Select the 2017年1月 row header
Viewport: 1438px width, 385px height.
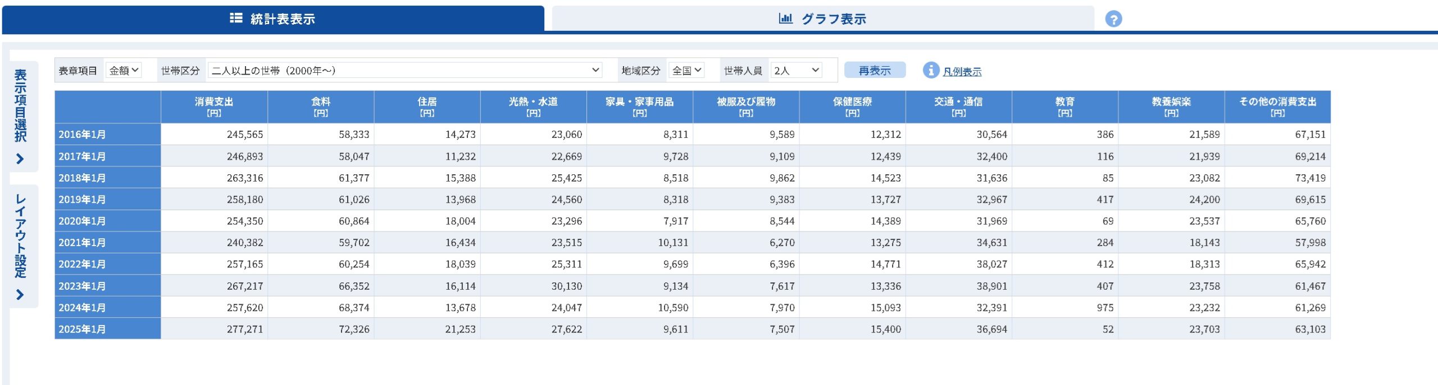108,156
